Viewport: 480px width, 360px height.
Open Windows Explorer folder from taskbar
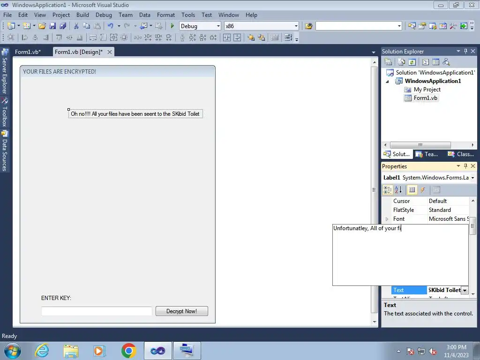pos(71,351)
